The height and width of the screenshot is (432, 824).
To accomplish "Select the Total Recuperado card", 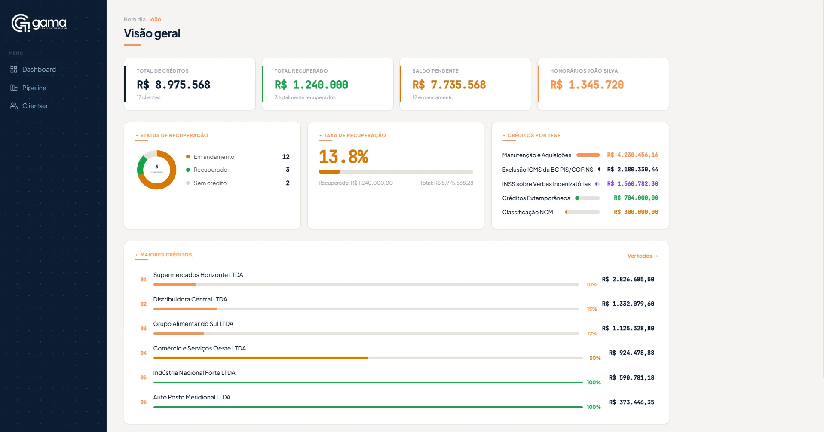I will [x=328, y=84].
